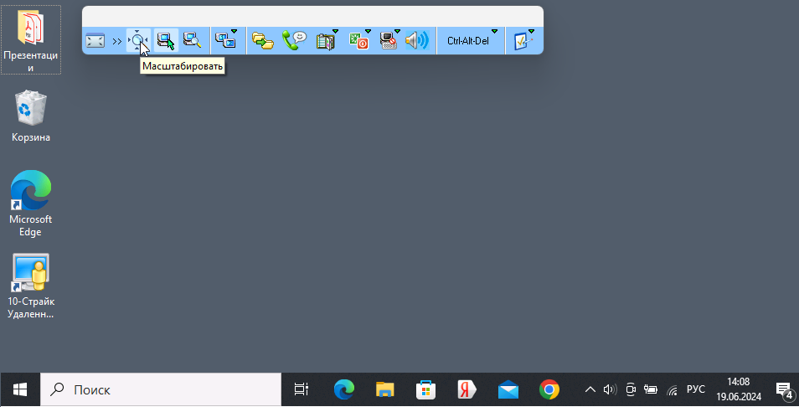
Task: Open the remote power management dropdown
Action: [359, 40]
